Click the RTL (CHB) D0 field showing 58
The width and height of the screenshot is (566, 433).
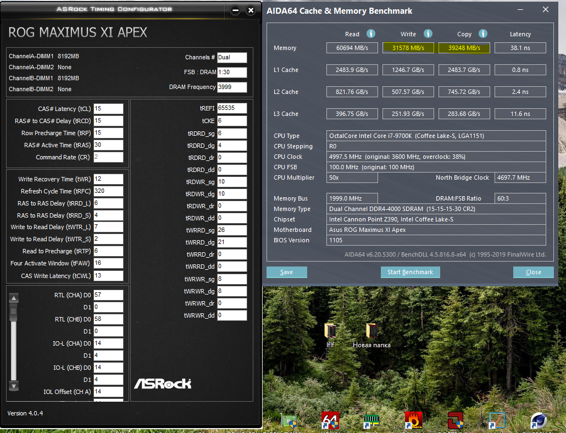108,319
